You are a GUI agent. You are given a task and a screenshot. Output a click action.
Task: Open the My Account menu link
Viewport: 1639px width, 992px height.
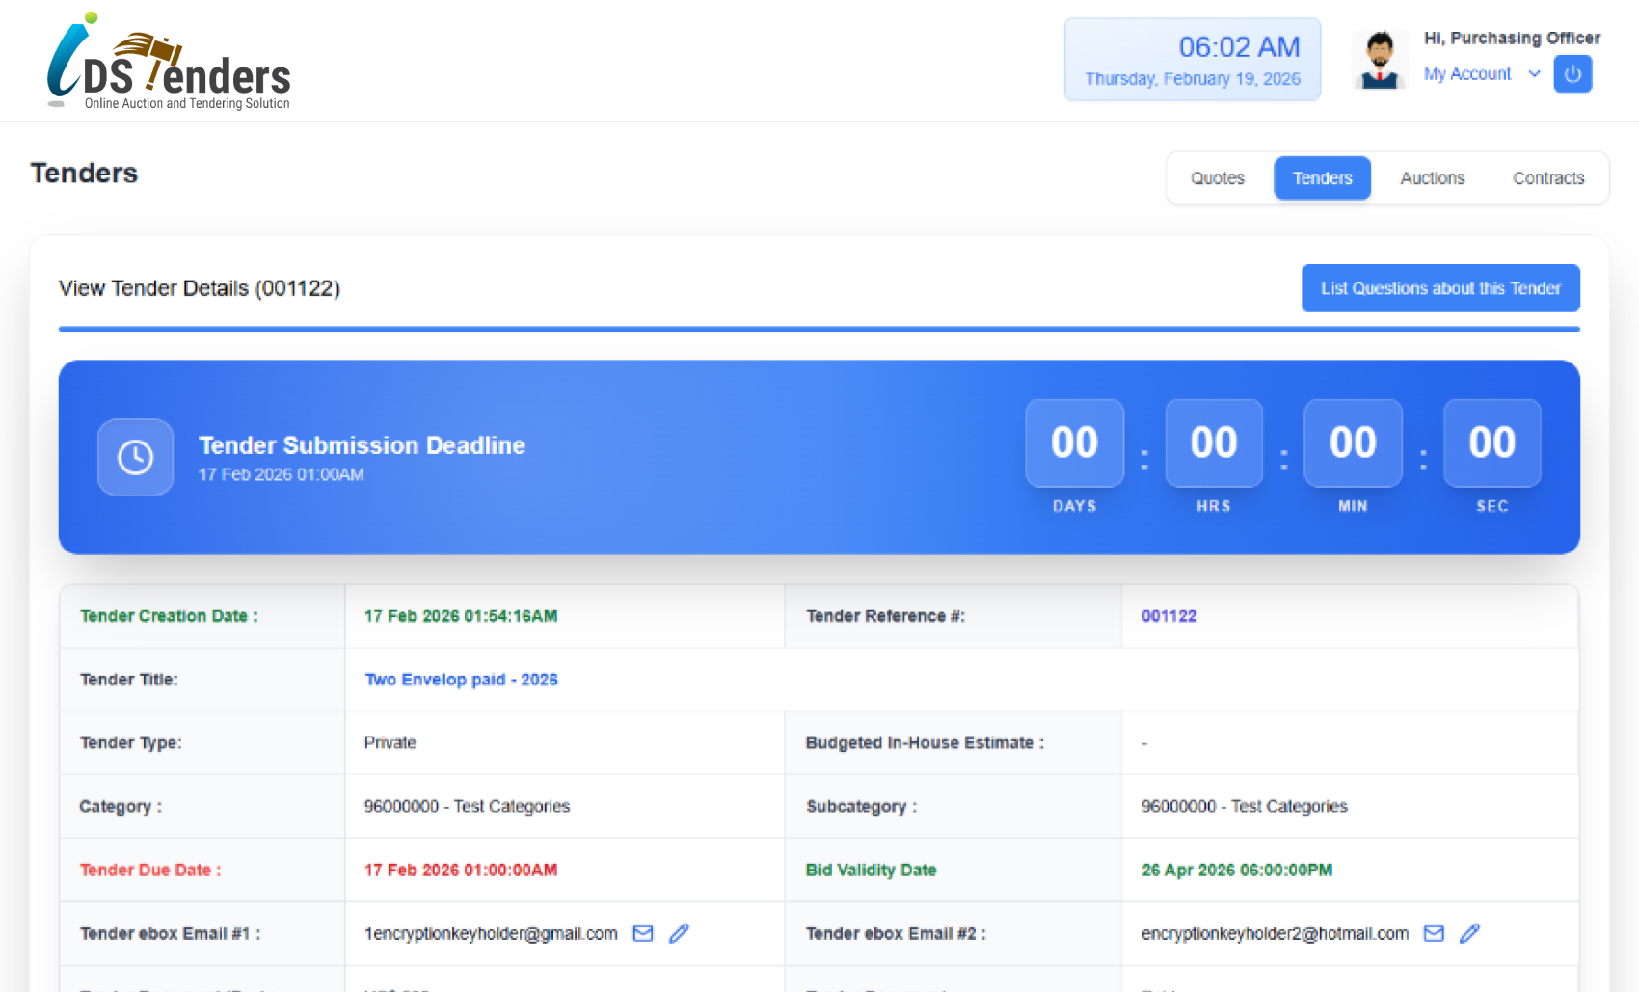coord(1467,74)
